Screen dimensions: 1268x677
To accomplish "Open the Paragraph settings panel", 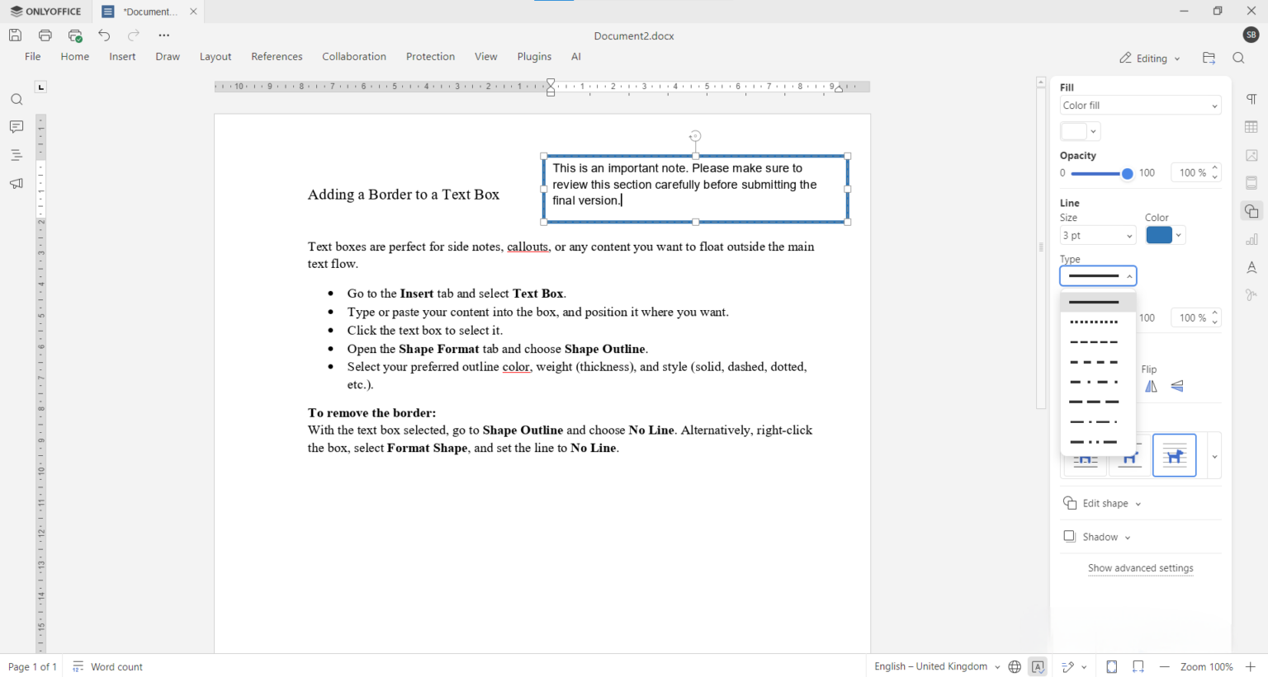I will tap(1251, 99).
